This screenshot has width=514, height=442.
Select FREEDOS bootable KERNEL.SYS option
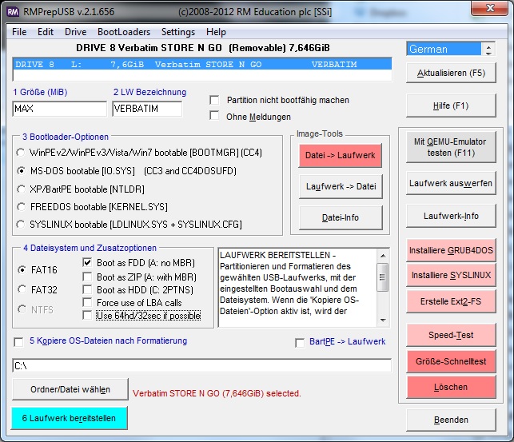21,207
